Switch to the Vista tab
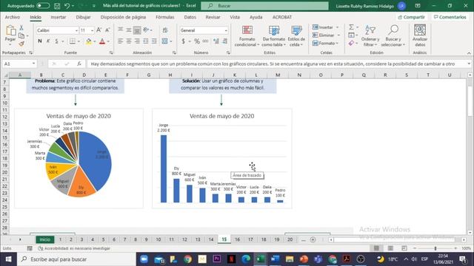Image resolution: width=474 pixels, height=266 pixels. pyautogui.click(x=235, y=17)
